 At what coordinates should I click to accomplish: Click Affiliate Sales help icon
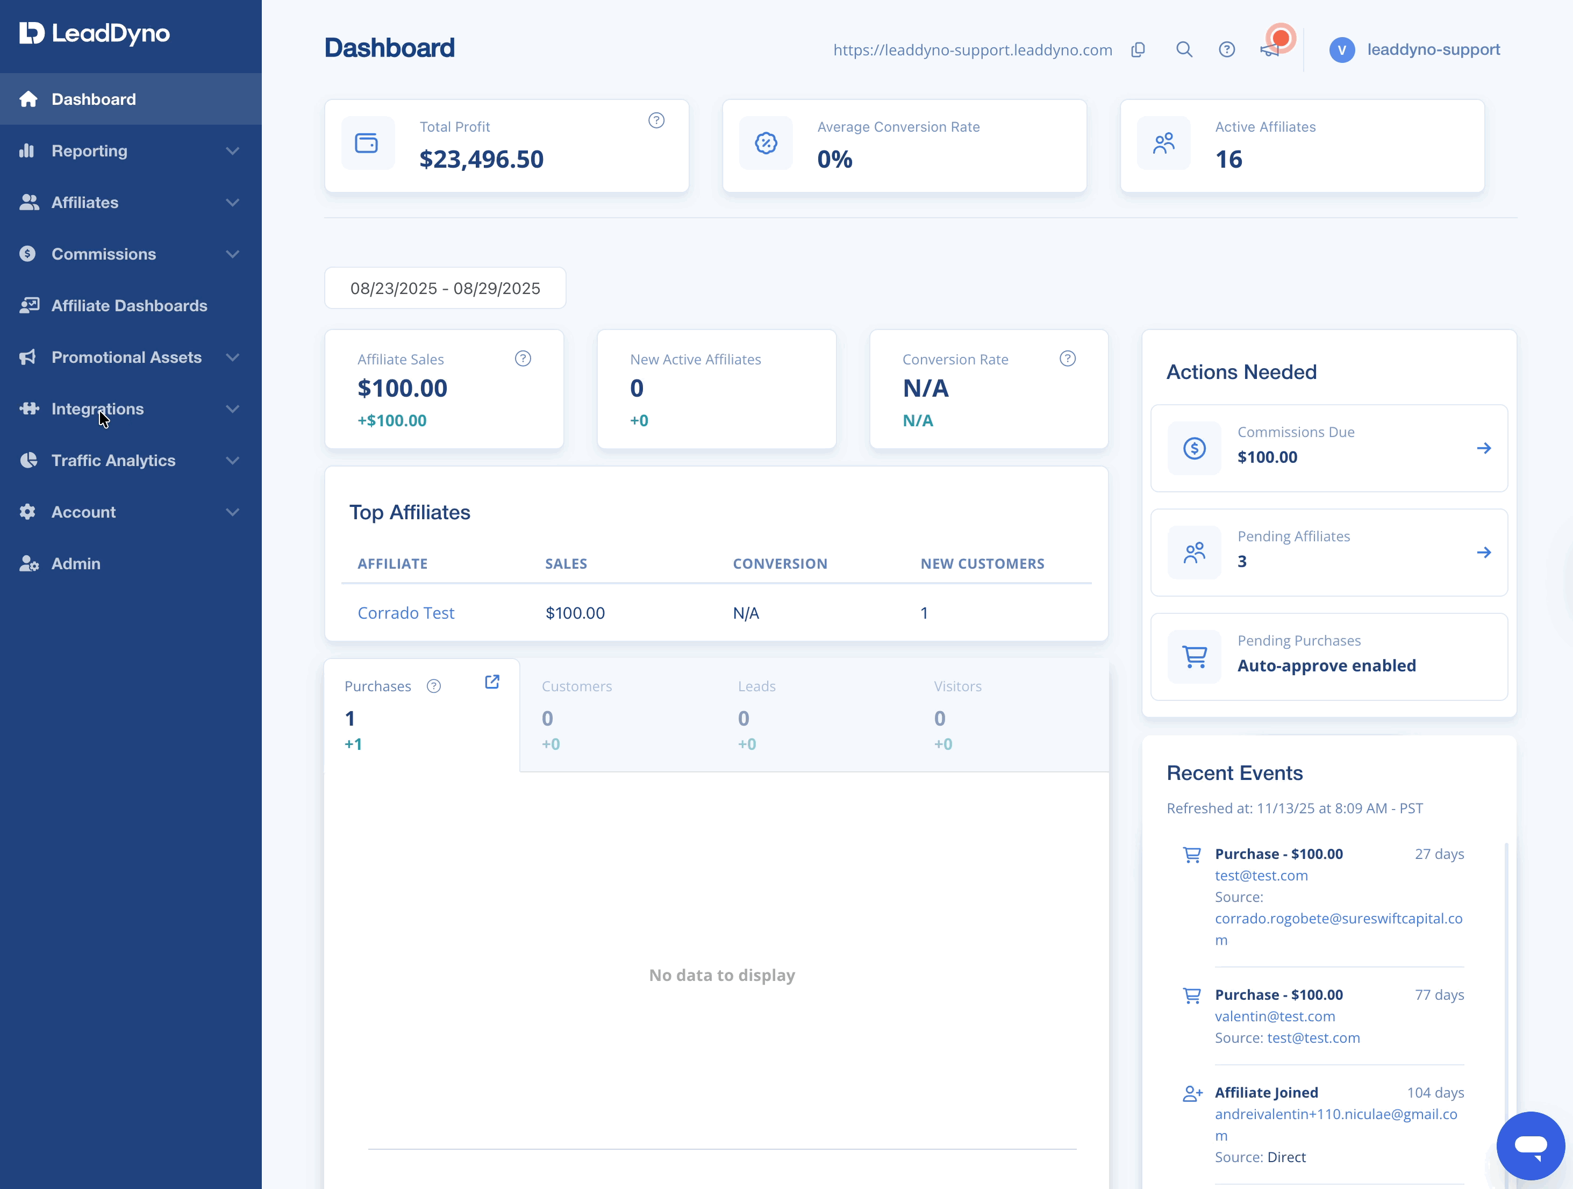(x=523, y=359)
